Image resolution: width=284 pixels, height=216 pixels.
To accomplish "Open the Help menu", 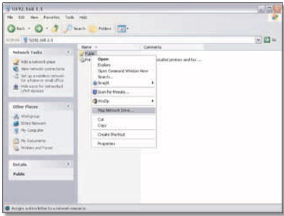I will [83, 17].
